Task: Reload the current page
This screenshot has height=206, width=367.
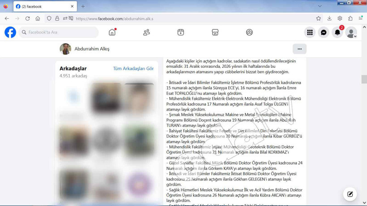Action: coord(27,19)
